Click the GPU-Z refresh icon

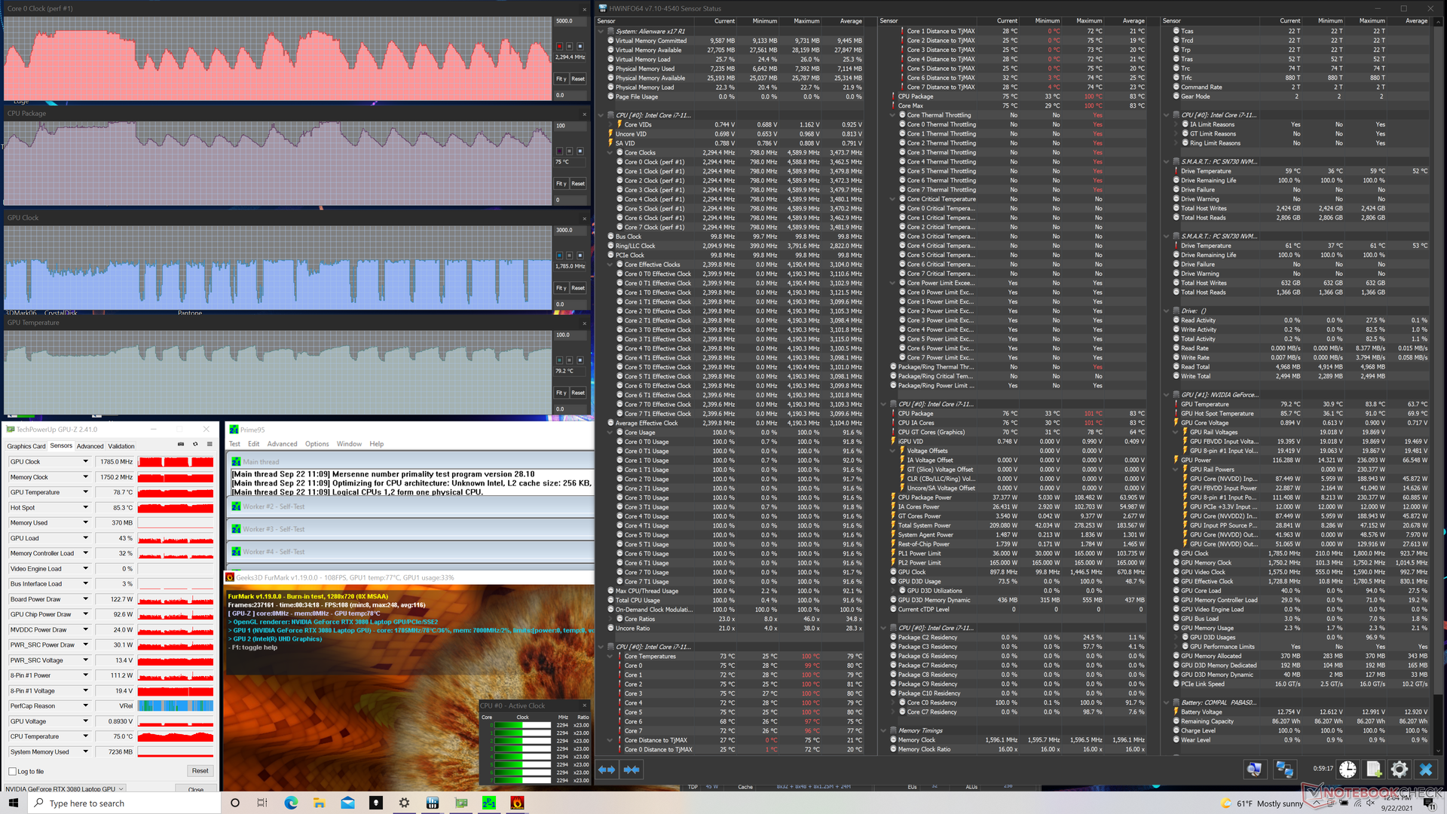click(x=195, y=444)
